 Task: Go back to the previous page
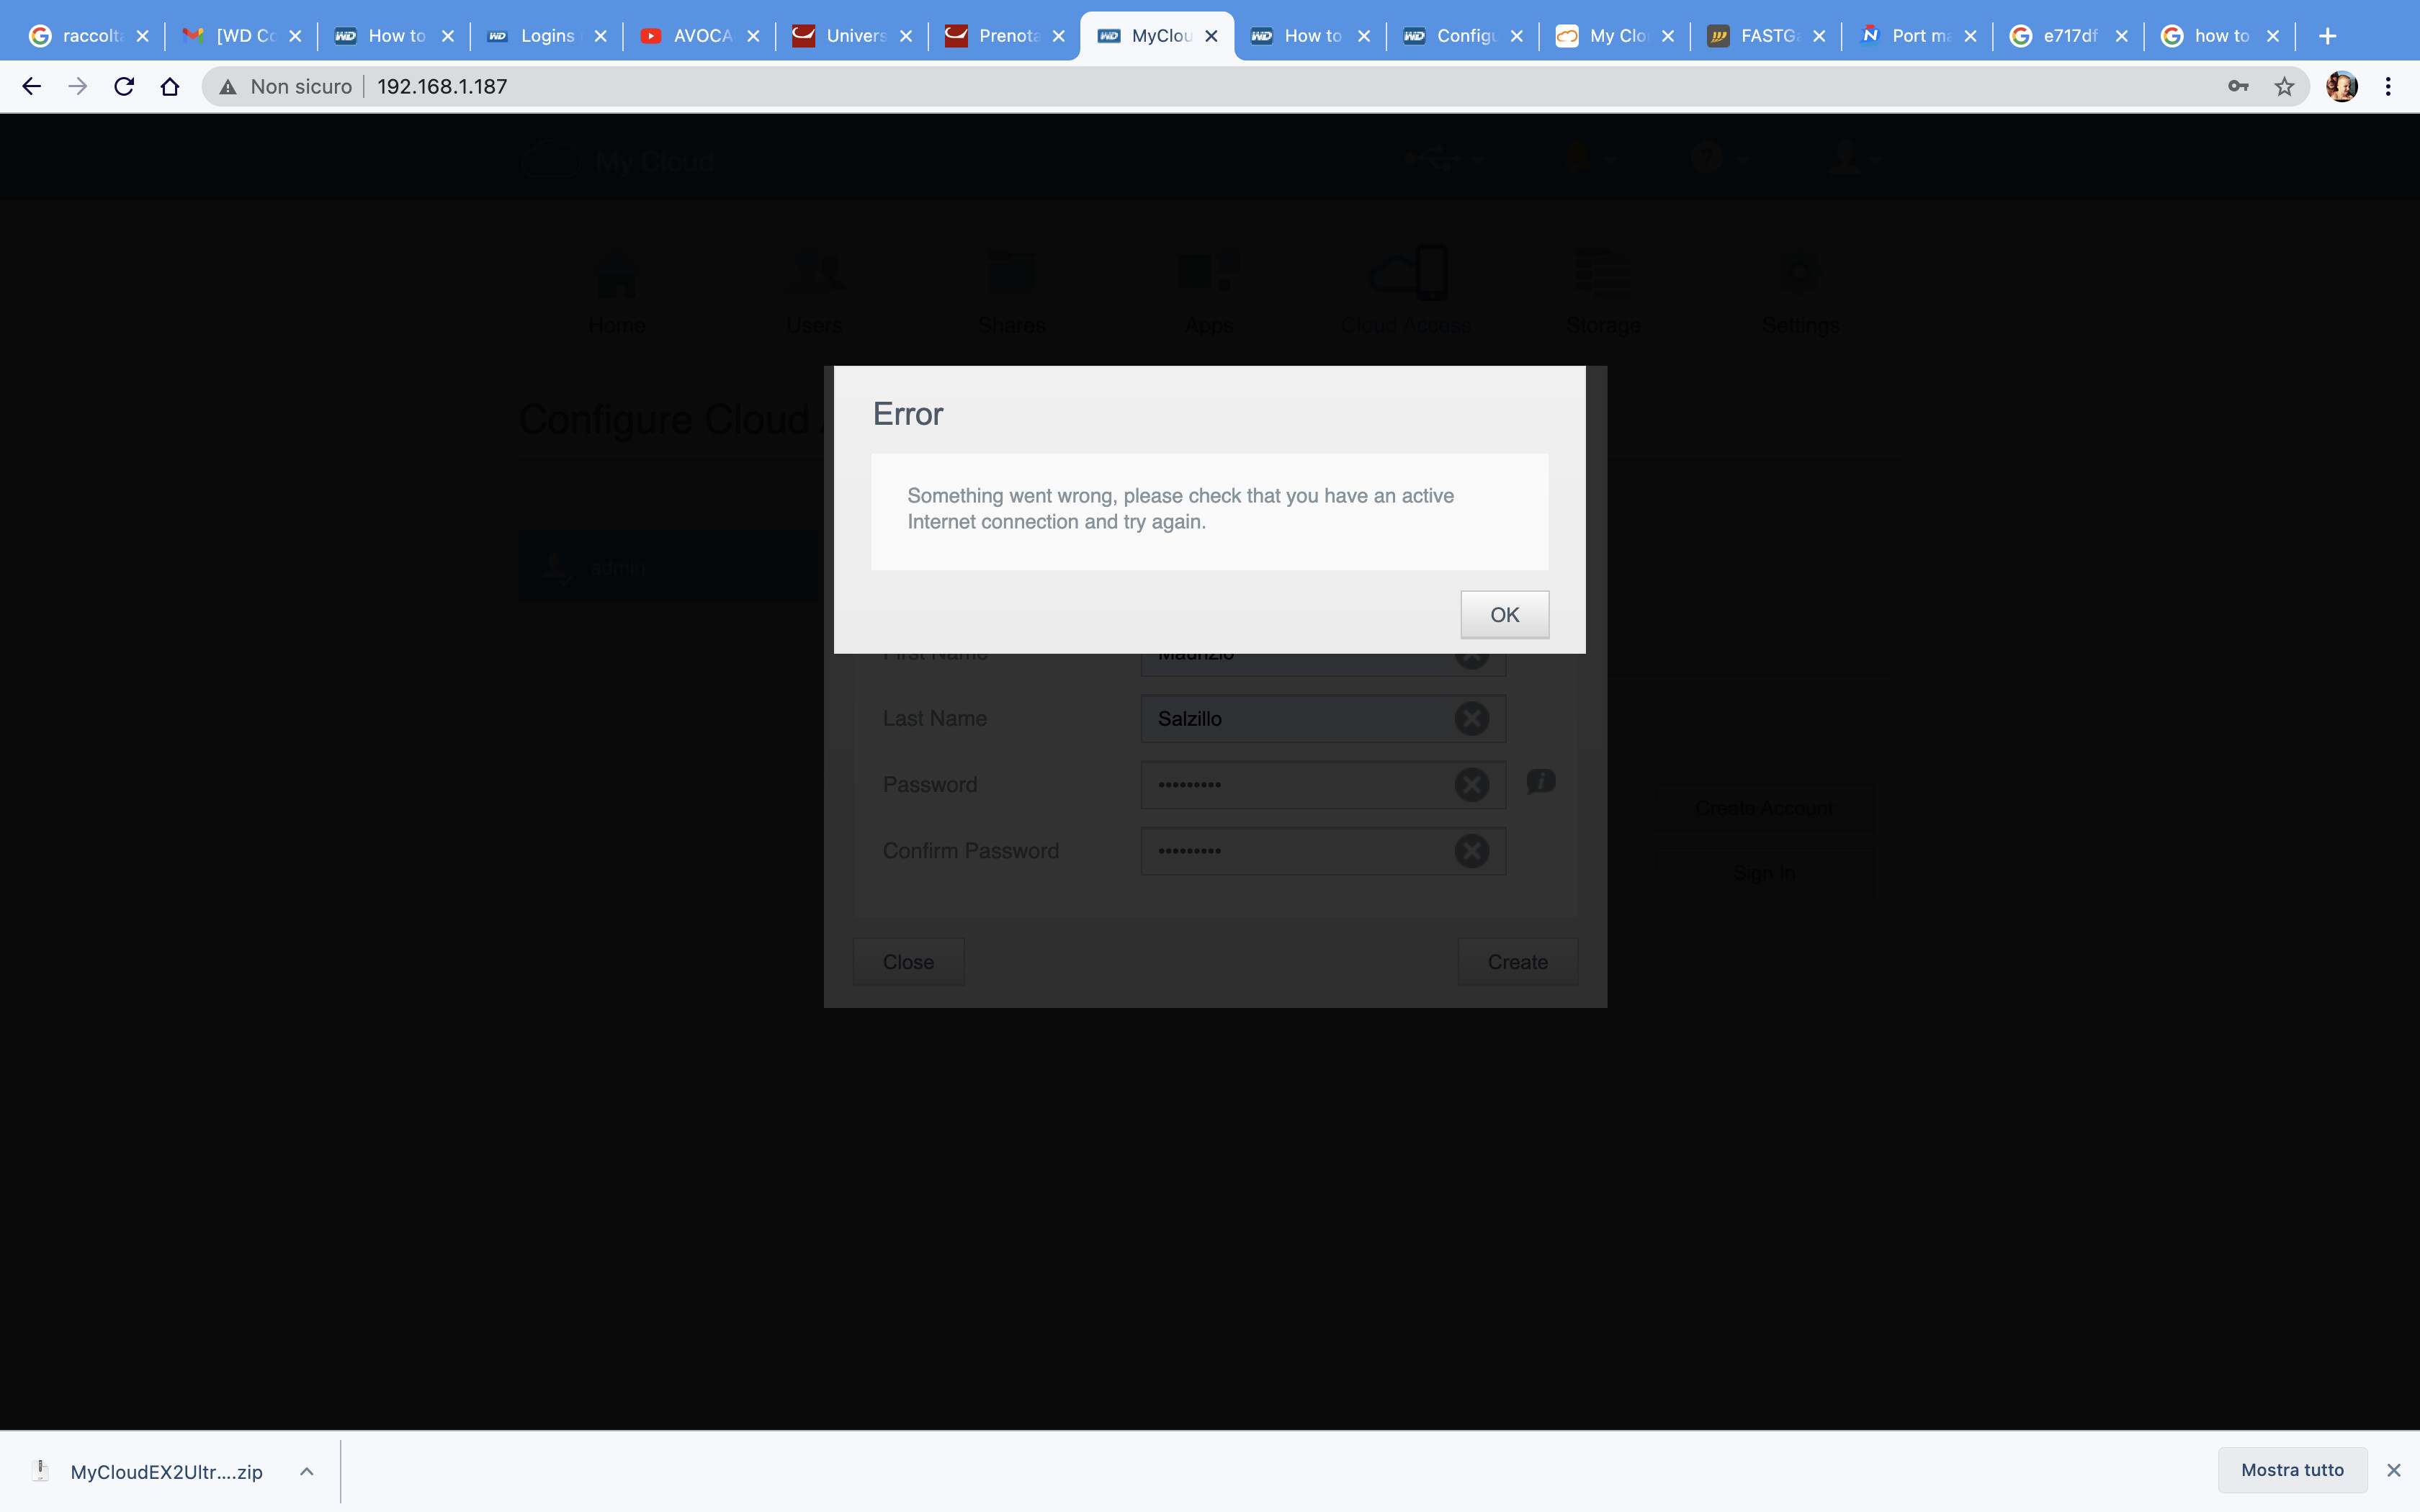tap(32, 87)
